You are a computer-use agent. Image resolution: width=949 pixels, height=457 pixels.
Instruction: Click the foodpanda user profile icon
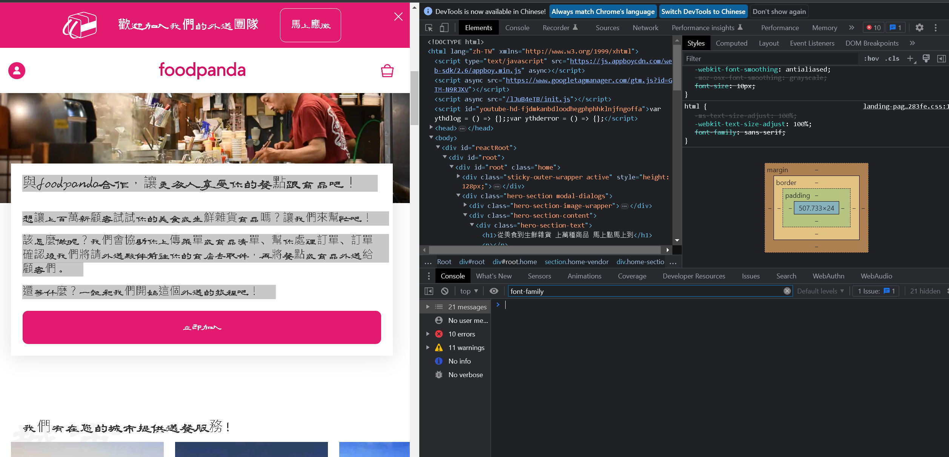(17, 70)
